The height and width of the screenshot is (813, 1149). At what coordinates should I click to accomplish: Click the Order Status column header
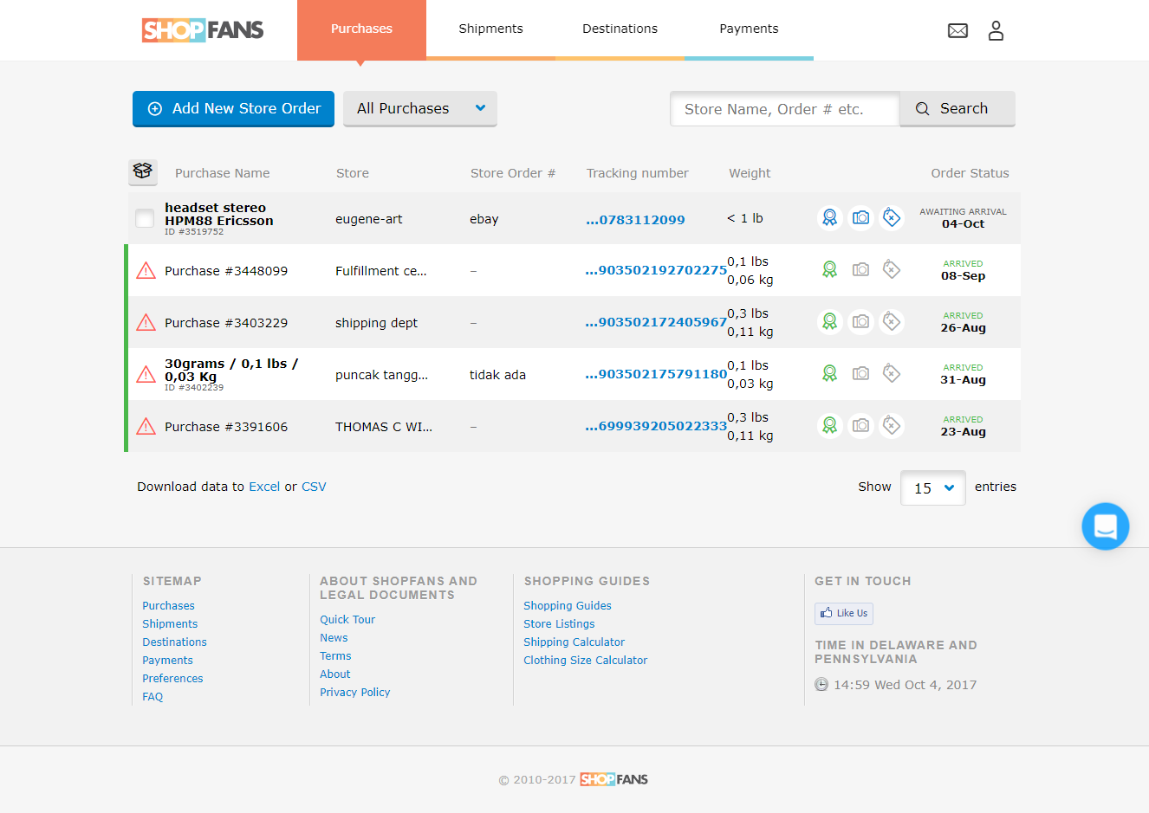[x=970, y=173]
